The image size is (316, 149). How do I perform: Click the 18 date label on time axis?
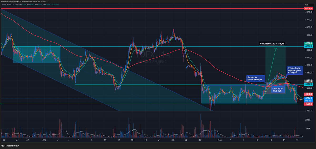(146, 140)
